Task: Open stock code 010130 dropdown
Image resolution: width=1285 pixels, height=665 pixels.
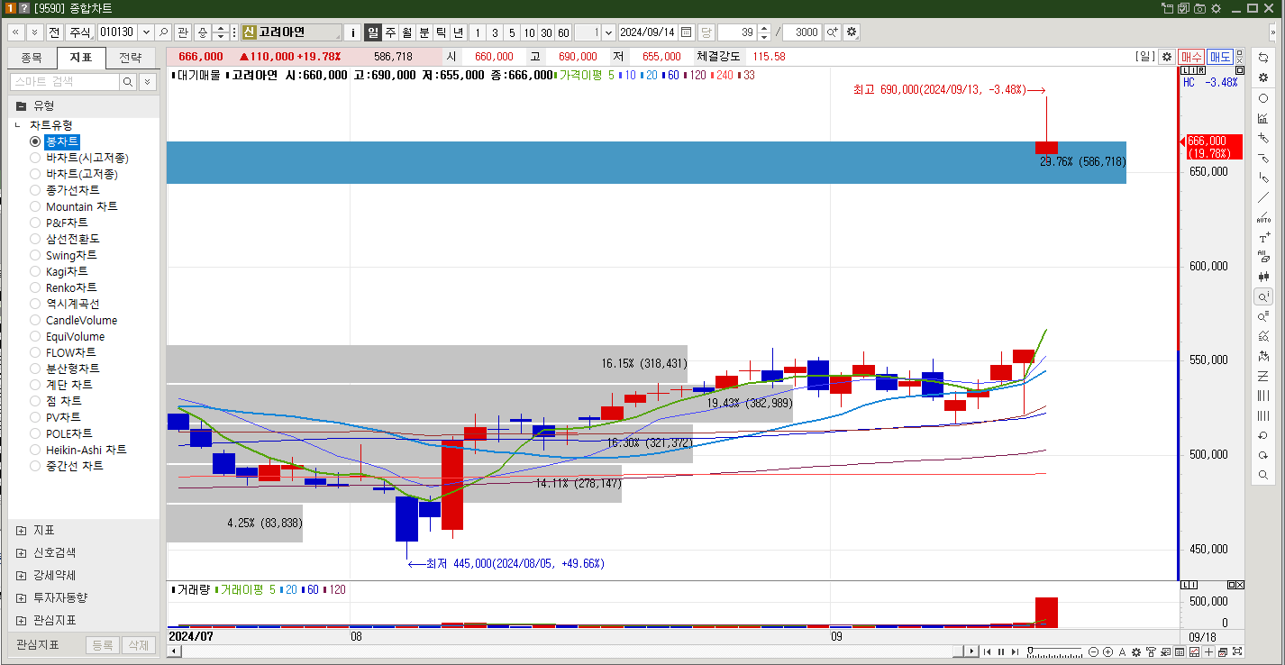Action: [146, 32]
